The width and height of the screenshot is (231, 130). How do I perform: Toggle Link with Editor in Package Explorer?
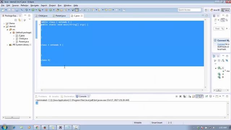[x=19, y=20]
